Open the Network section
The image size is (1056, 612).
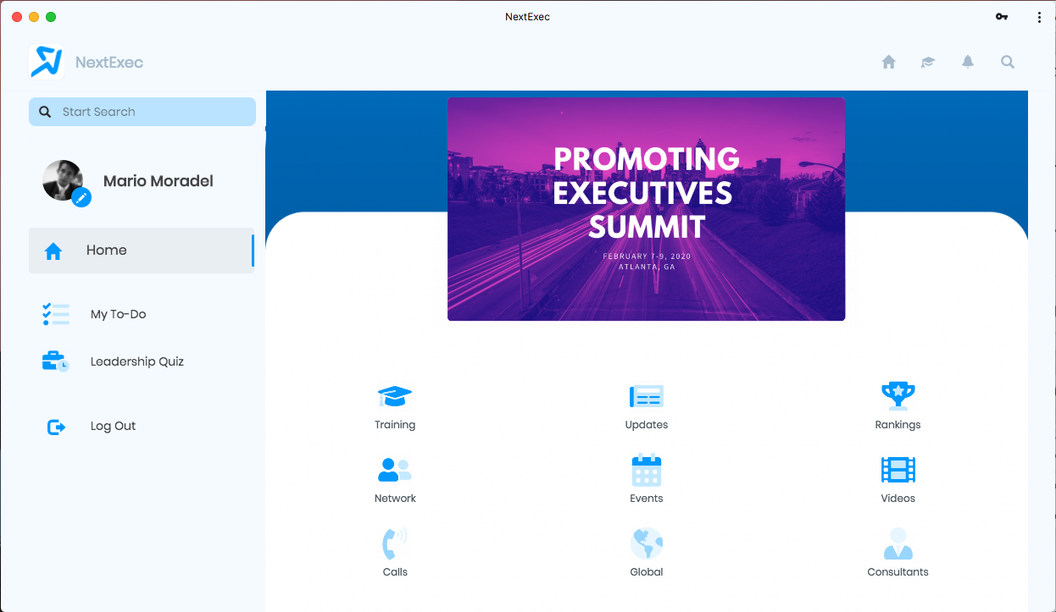395,478
